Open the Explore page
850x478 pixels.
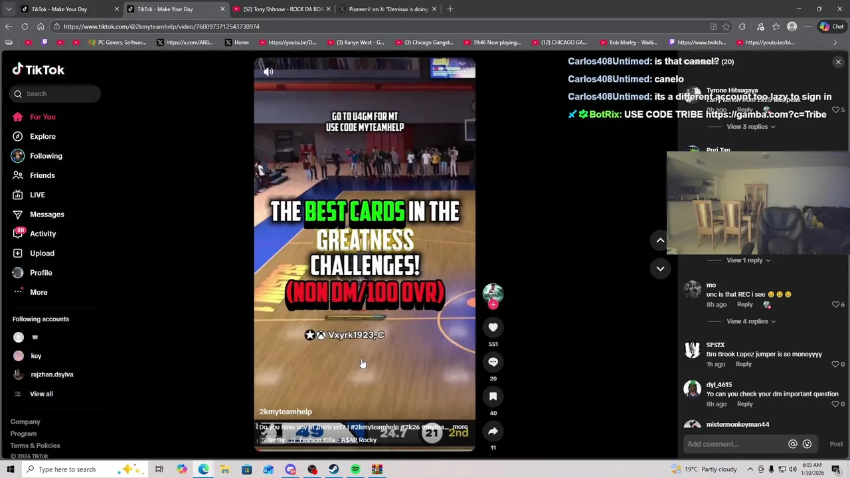pos(42,136)
